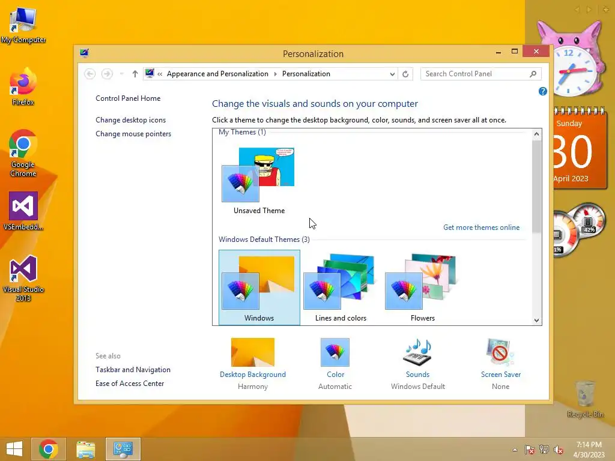Launch Visual Studio 2013 desktop shortcut

[x=23, y=279]
